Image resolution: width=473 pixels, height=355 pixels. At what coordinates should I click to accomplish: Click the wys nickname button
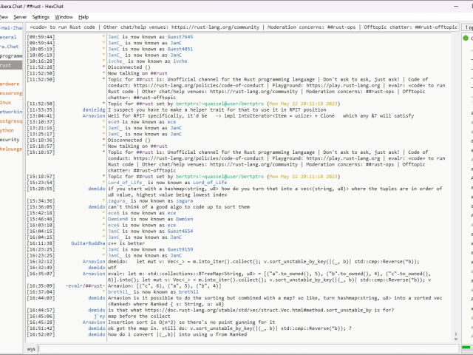point(32,348)
